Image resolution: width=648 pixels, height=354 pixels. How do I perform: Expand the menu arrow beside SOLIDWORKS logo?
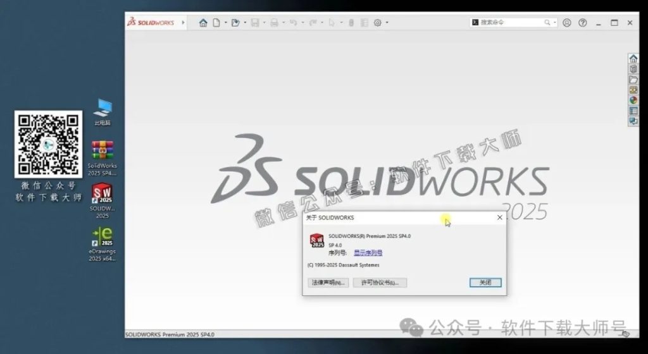click(183, 23)
